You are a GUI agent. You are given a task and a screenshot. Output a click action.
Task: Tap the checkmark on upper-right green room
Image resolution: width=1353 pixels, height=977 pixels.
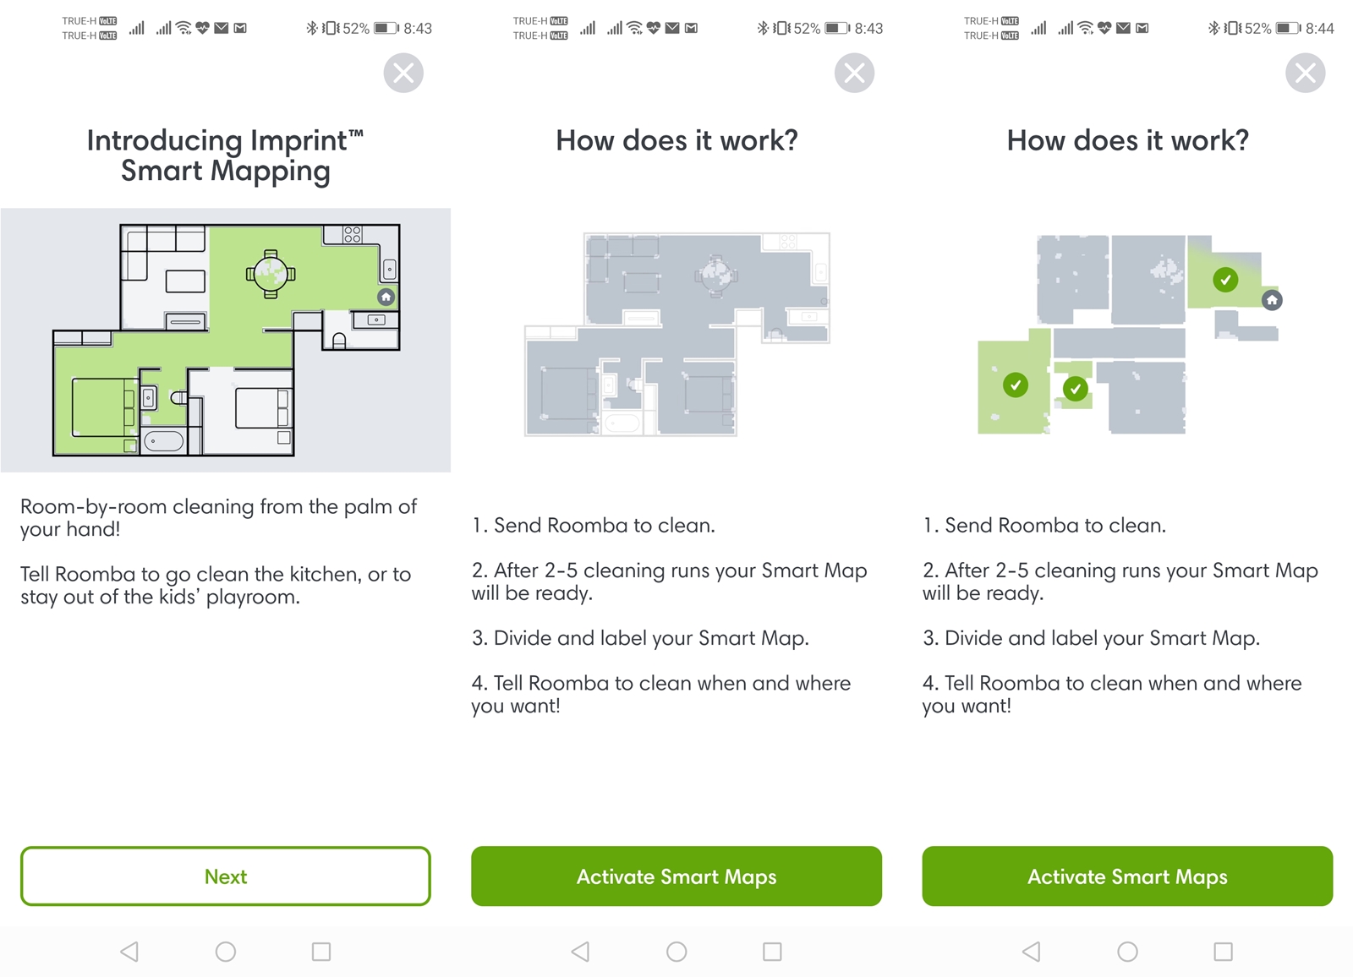pos(1225,280)
